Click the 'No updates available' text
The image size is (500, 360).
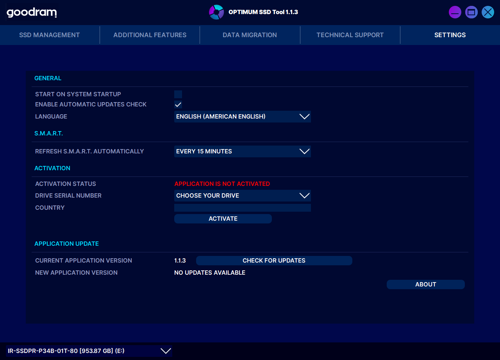pyautogui.click(x=210, y=273)
